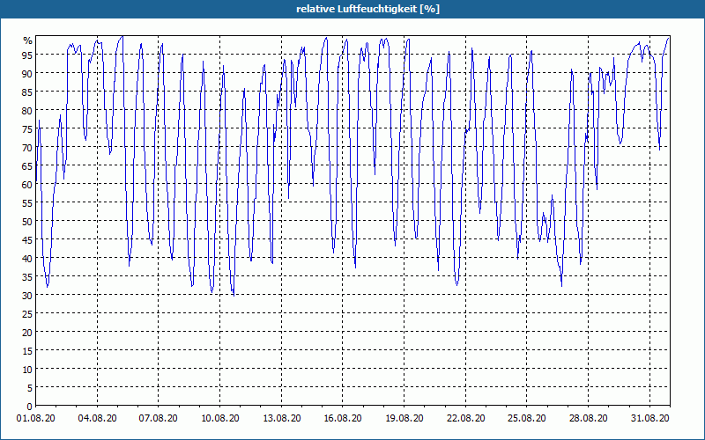
Task: Click the y-axis label 85
Action: [27, 92]
